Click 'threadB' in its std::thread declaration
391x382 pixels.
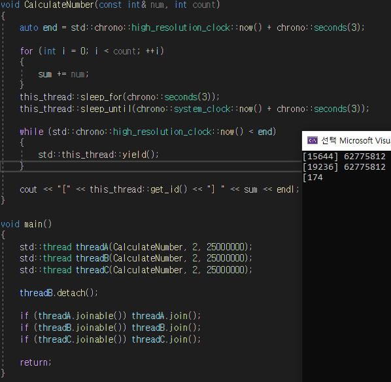[92, 258]
